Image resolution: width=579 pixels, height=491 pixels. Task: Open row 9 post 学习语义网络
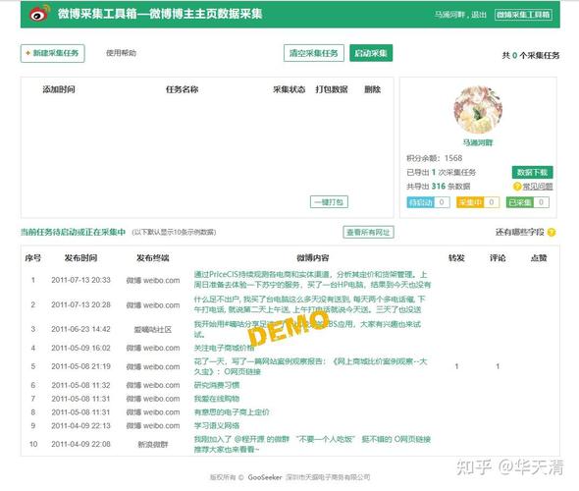click(x=217, y=425)
